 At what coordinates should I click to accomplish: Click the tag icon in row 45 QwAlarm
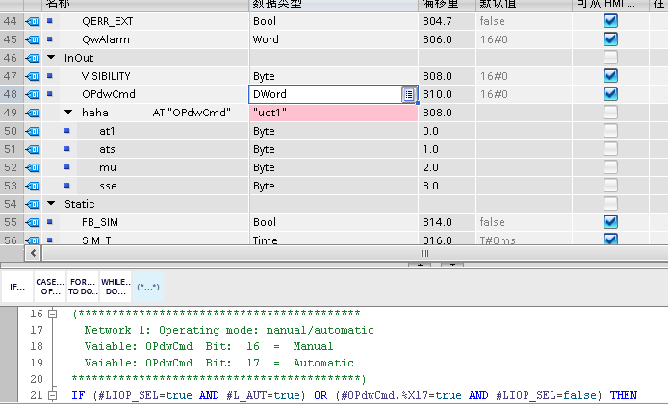tap(33, 39)
